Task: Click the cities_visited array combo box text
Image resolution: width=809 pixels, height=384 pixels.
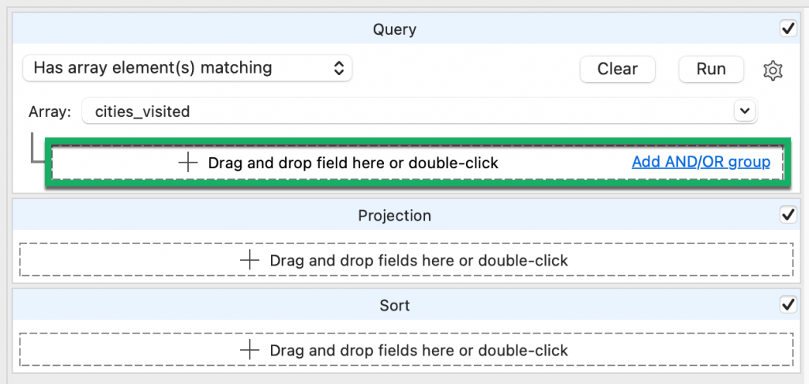Action: coord(142,111)
